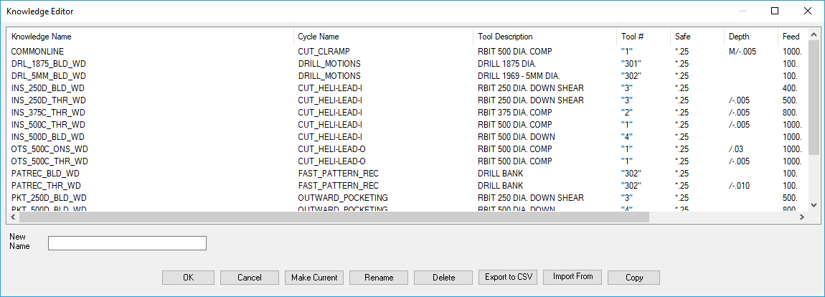Screen dimensions: 825x297
Task: Click the Tool Description column header
Action: 505,37
